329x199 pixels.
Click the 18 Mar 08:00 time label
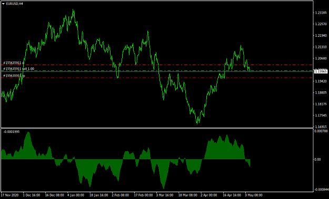point(188,195)
